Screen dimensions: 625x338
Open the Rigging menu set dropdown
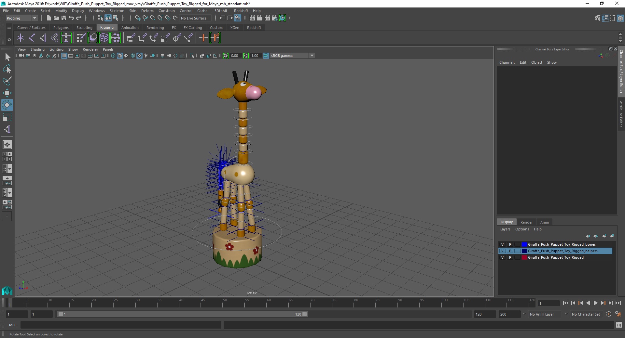tap(21, 18)
